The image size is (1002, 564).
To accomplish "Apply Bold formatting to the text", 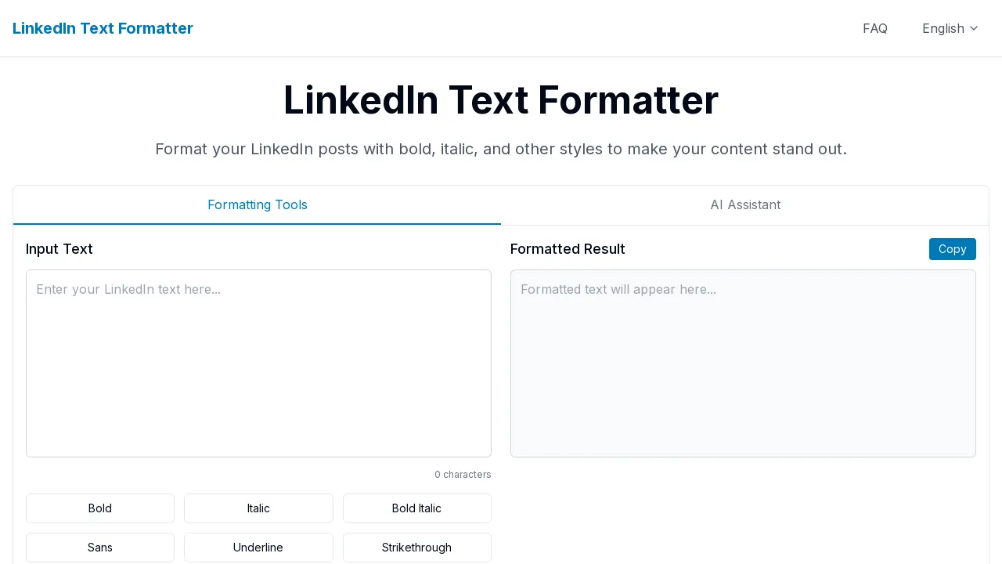I will pos(100,508).
